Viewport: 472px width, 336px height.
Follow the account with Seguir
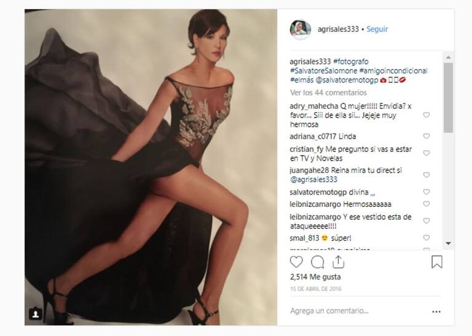377,29
